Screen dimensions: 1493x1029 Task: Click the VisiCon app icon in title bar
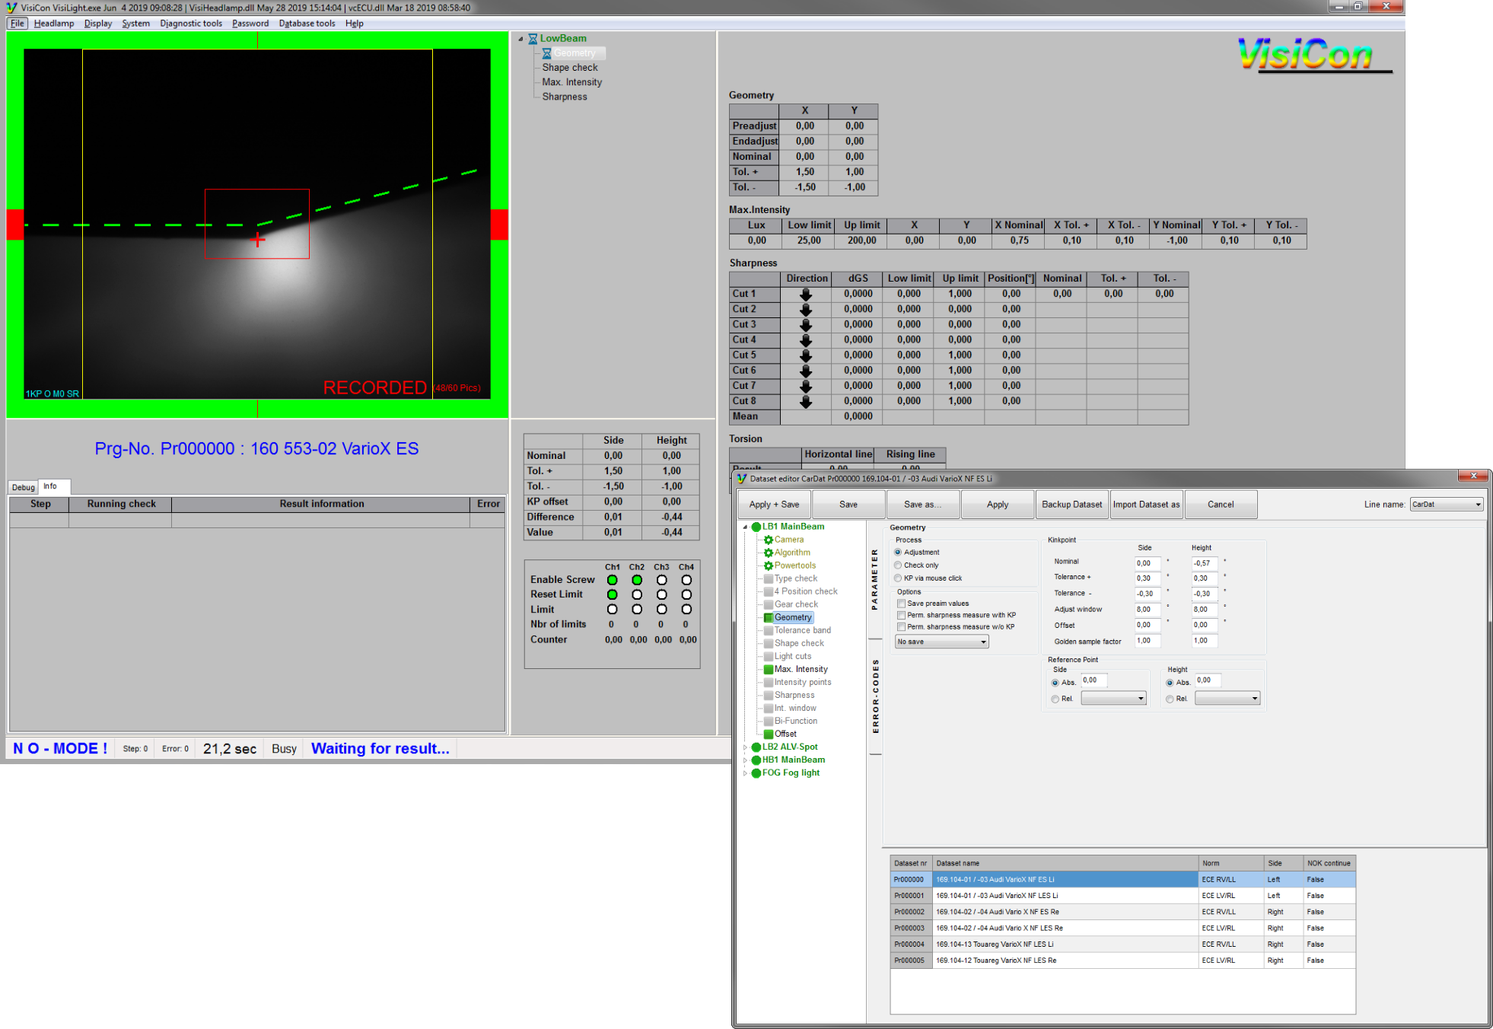click(11, 8)
